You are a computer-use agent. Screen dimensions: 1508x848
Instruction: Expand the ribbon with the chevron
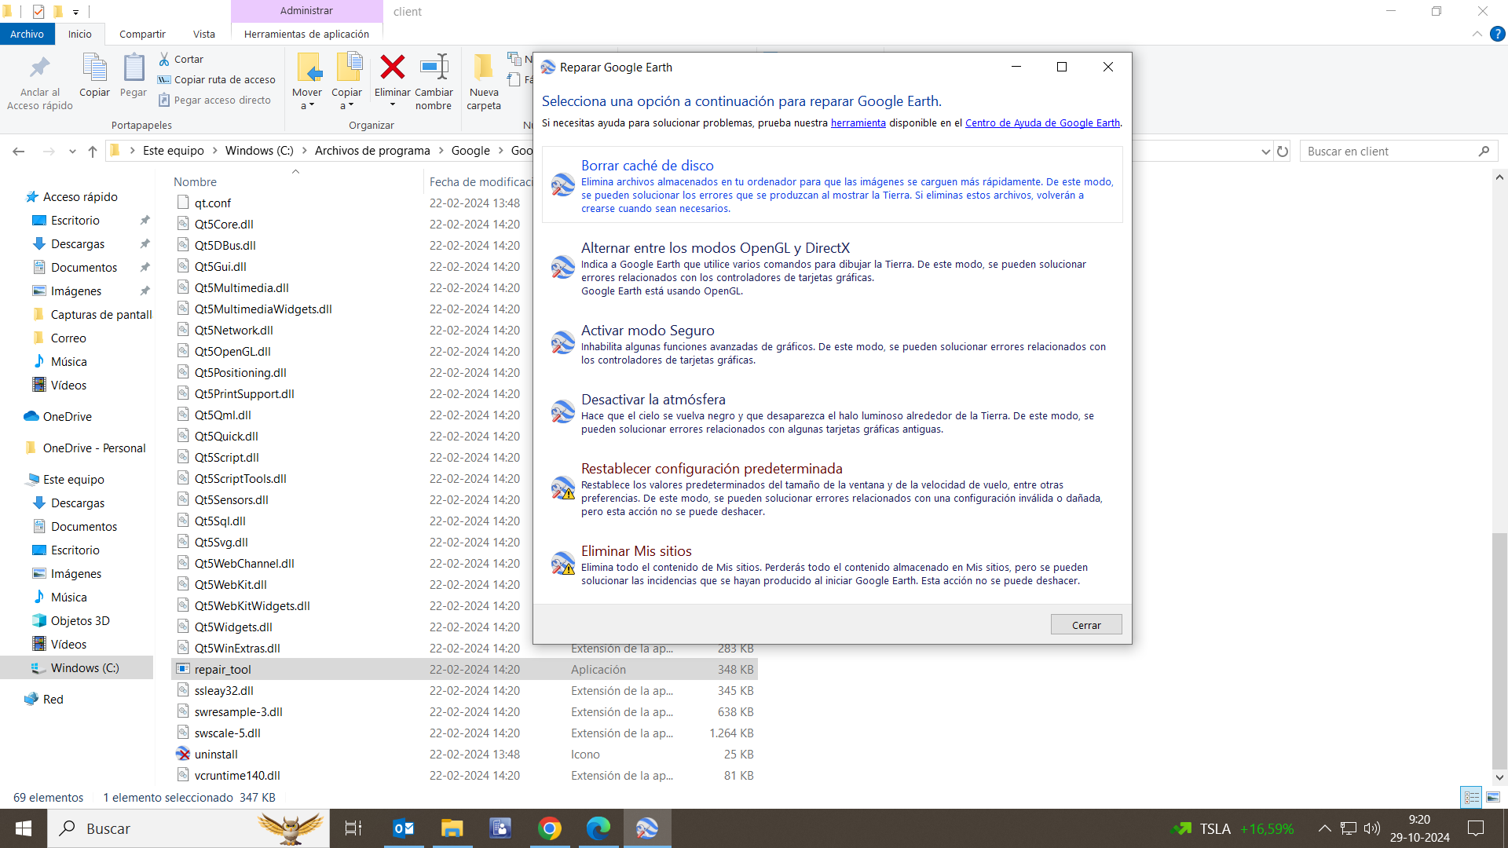(x=1477, y=34)
